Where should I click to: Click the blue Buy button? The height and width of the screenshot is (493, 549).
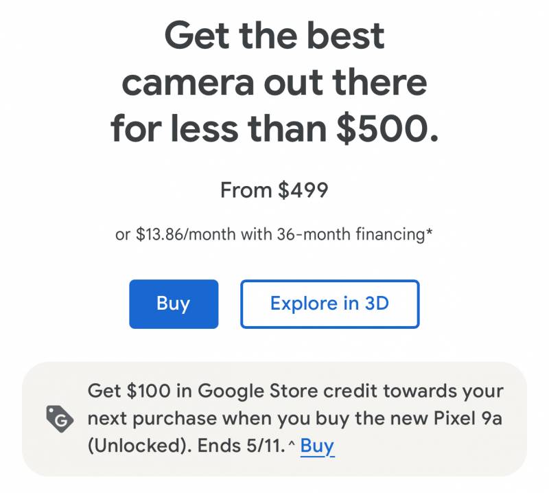pyautogui.click(x=174, y=303)
